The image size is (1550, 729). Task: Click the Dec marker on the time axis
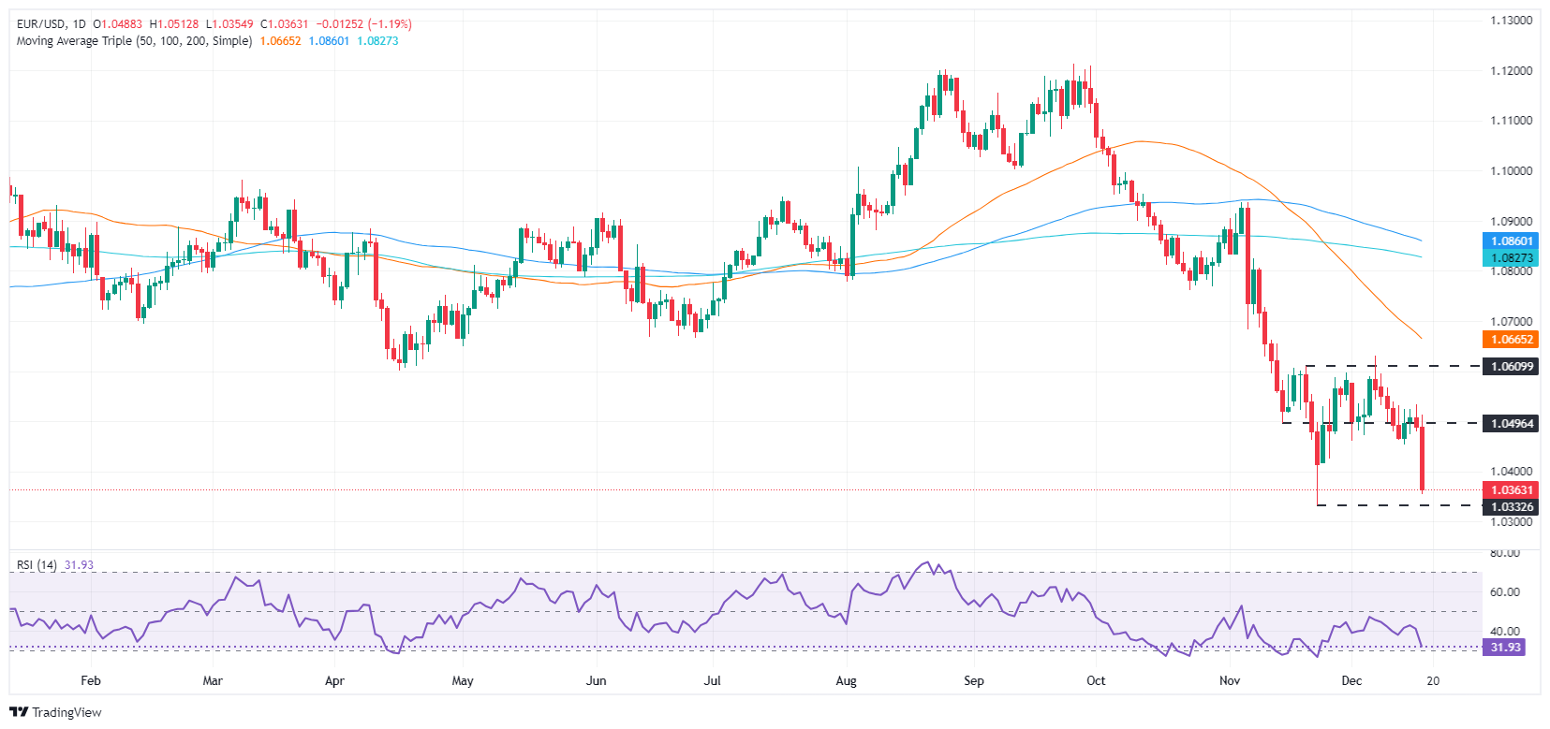click(x=1351, y=681)
